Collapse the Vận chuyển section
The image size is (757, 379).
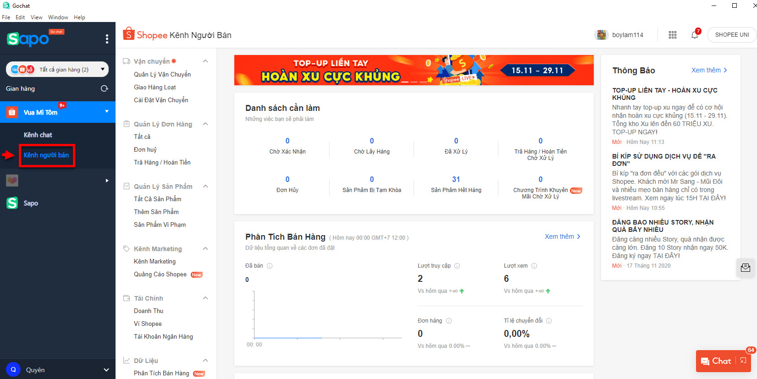[x=205, y=61]
